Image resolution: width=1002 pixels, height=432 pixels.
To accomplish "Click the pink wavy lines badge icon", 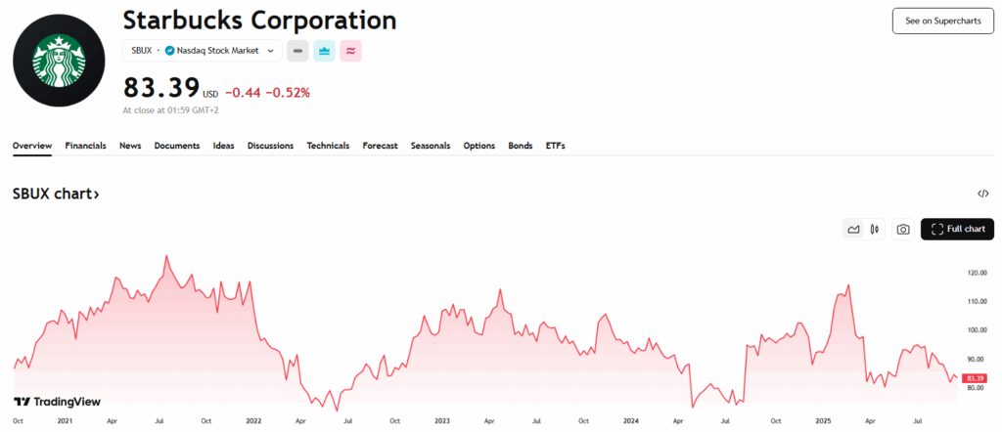I will coord(350,51).
